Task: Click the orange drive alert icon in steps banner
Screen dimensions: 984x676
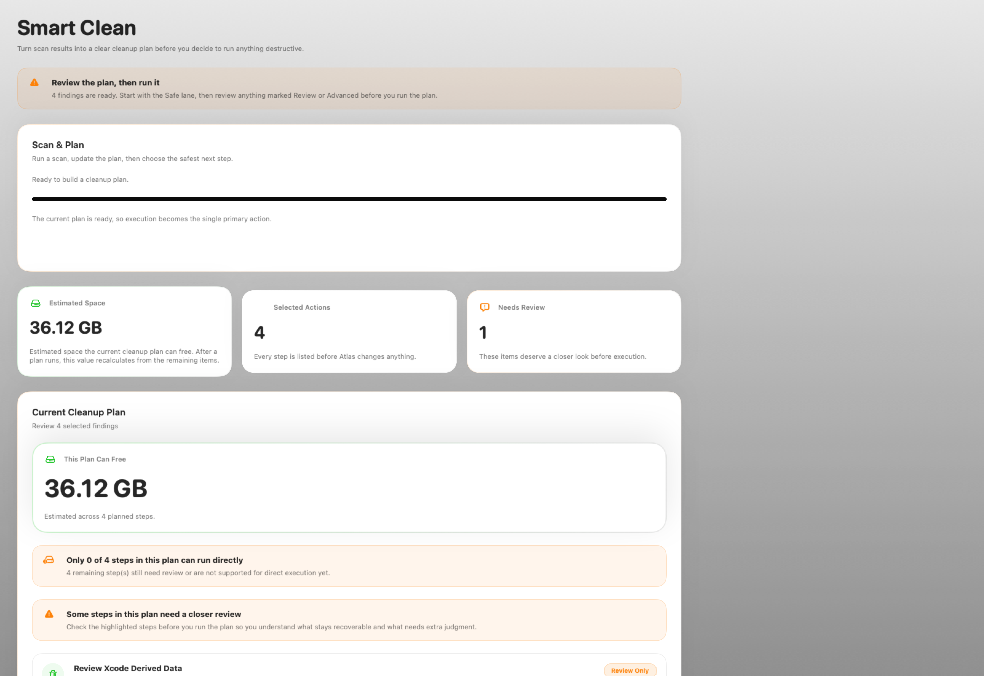Action: (x=49, y=560)
